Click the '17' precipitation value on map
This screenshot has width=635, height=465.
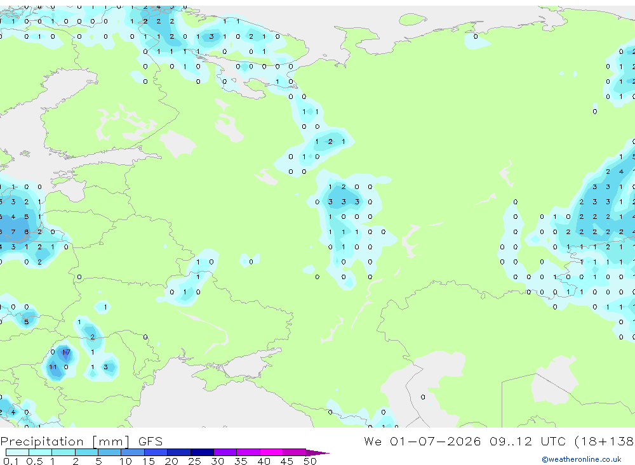tap(67, 352)
